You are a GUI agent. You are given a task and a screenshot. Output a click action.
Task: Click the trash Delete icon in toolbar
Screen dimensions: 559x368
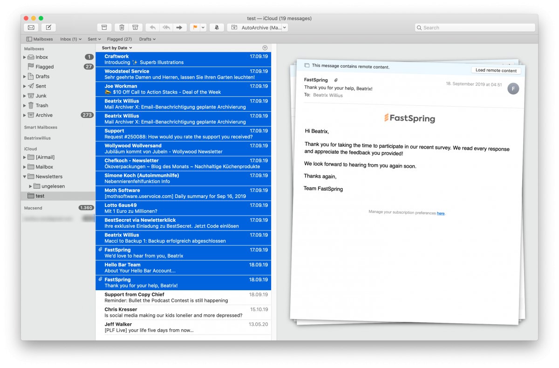point(122,27)
